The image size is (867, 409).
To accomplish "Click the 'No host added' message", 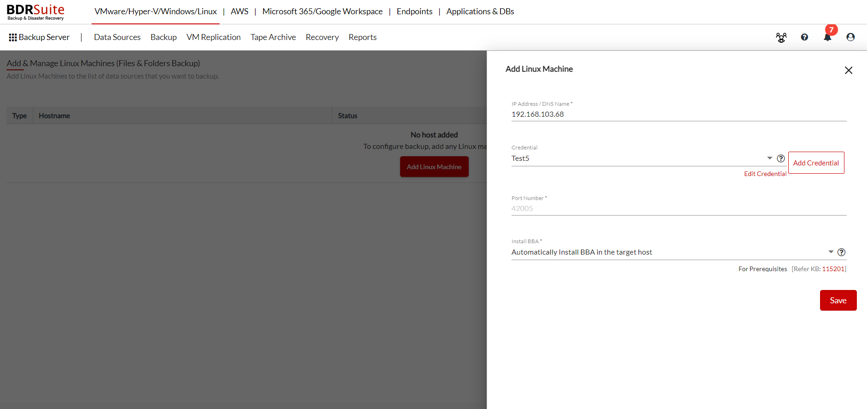I will [x=434, y=135].
